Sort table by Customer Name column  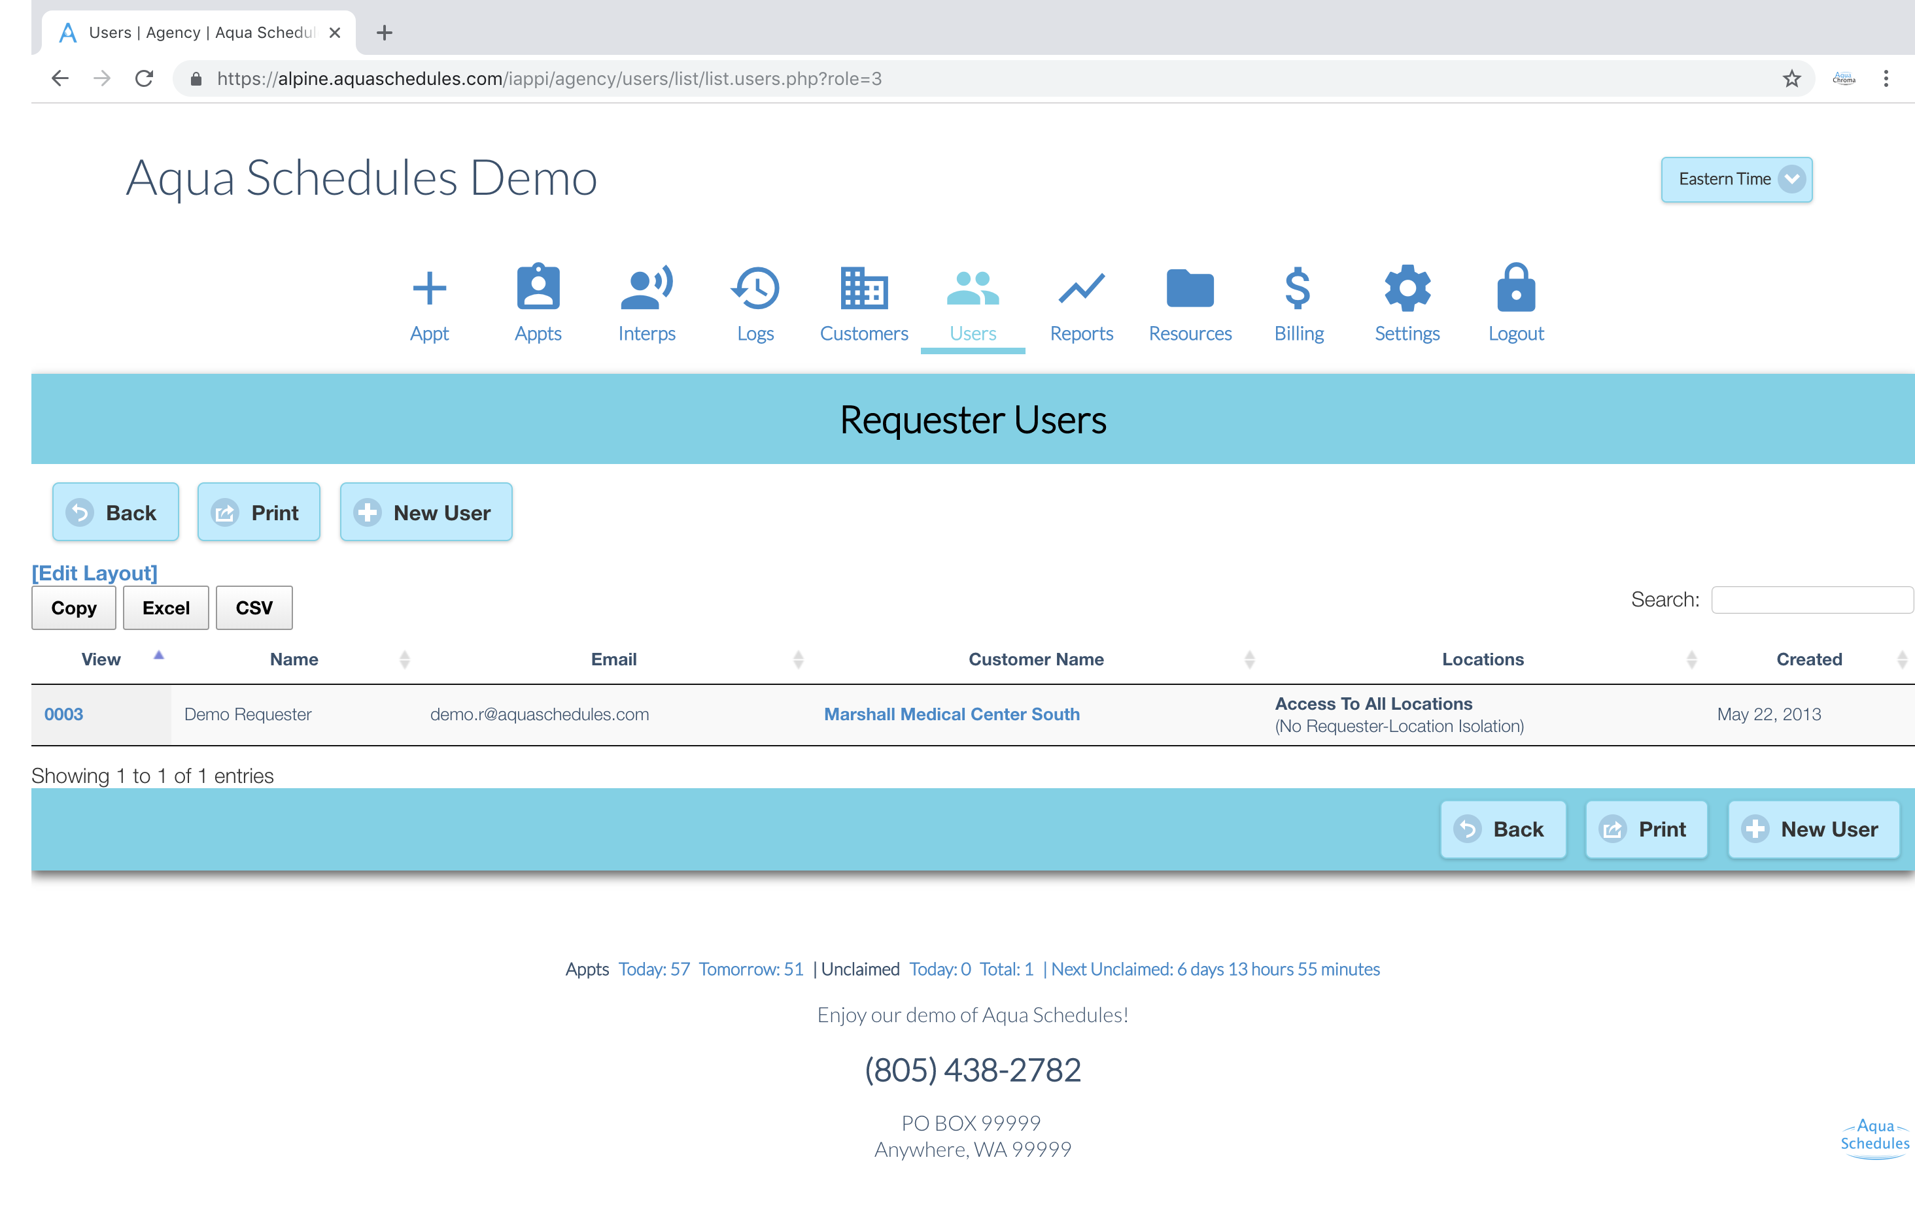1035,659
